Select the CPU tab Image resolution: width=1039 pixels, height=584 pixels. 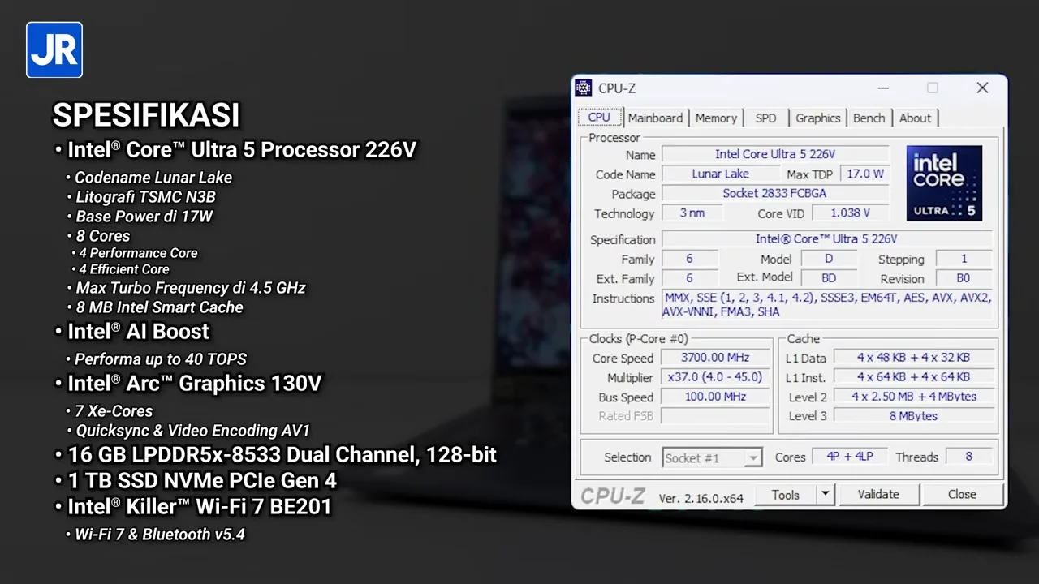pos(599,118)
